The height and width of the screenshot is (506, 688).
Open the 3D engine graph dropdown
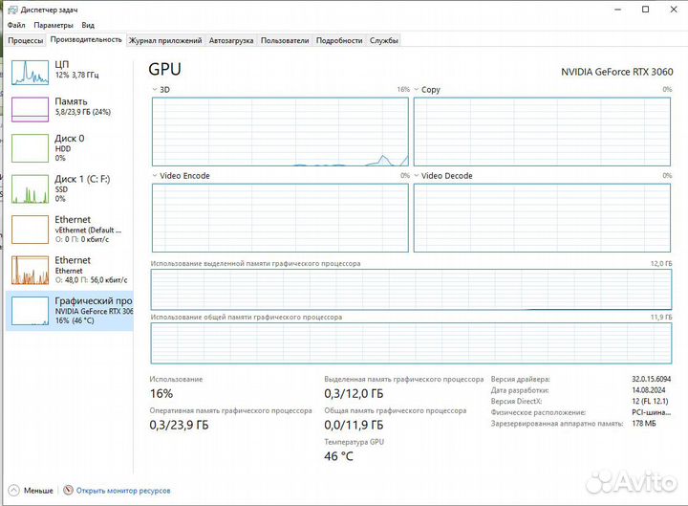(155, 90)
